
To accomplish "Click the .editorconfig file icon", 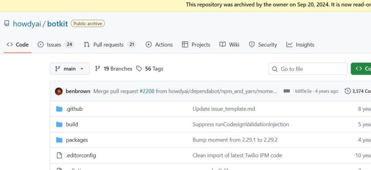I will click(59, 156).
